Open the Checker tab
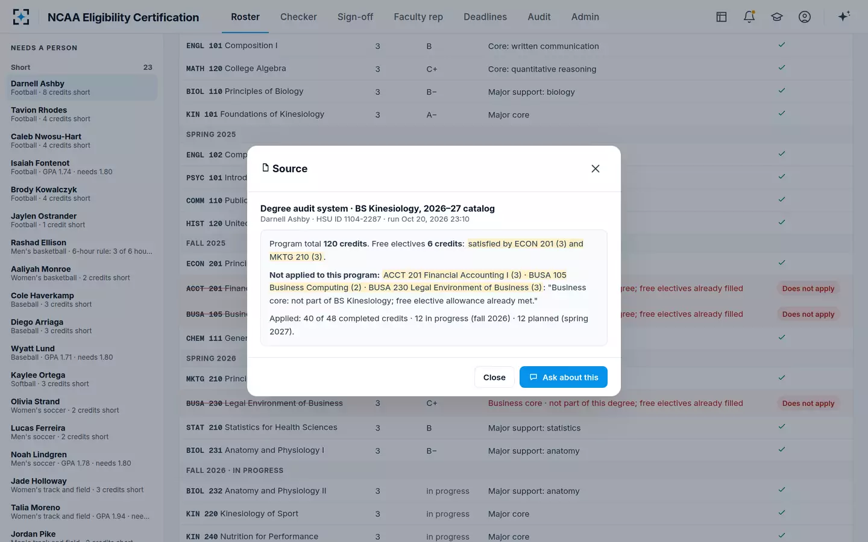This screenshot has width=868, height=542. [x=298, y=17]
